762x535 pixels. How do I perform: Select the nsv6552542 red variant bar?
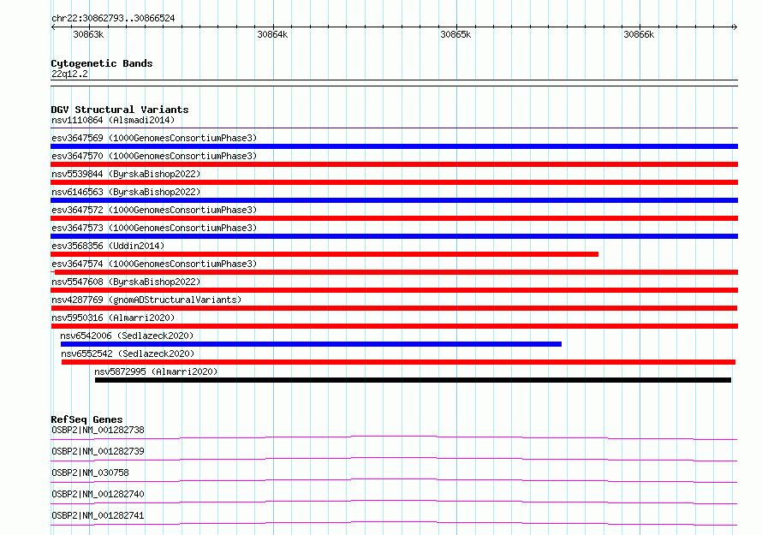coord(398,362)
